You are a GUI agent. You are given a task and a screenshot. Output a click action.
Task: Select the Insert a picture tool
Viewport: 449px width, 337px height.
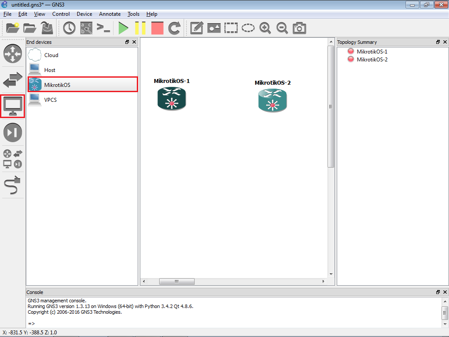214,28
